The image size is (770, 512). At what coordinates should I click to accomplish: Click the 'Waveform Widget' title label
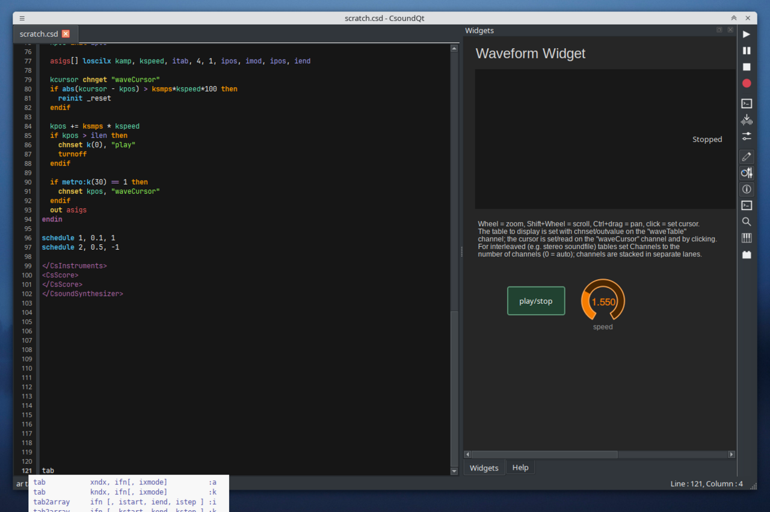[x=531, y=54]
